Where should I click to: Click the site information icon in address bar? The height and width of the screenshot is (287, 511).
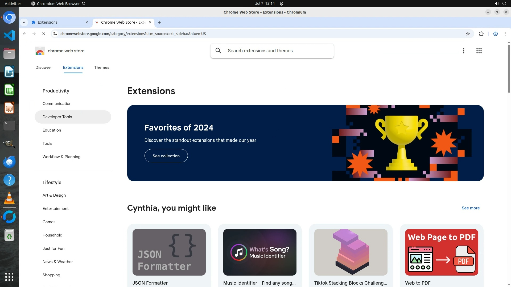point(55,34)
